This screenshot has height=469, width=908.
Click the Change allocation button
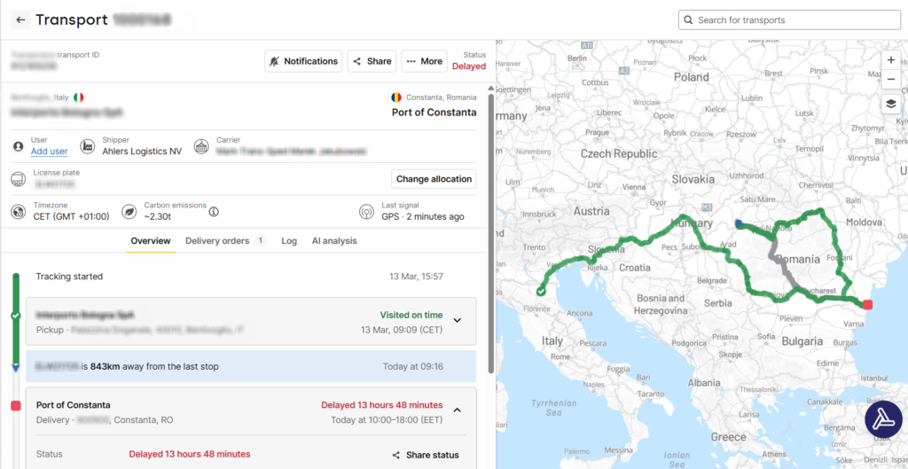[x=434, y=179]
